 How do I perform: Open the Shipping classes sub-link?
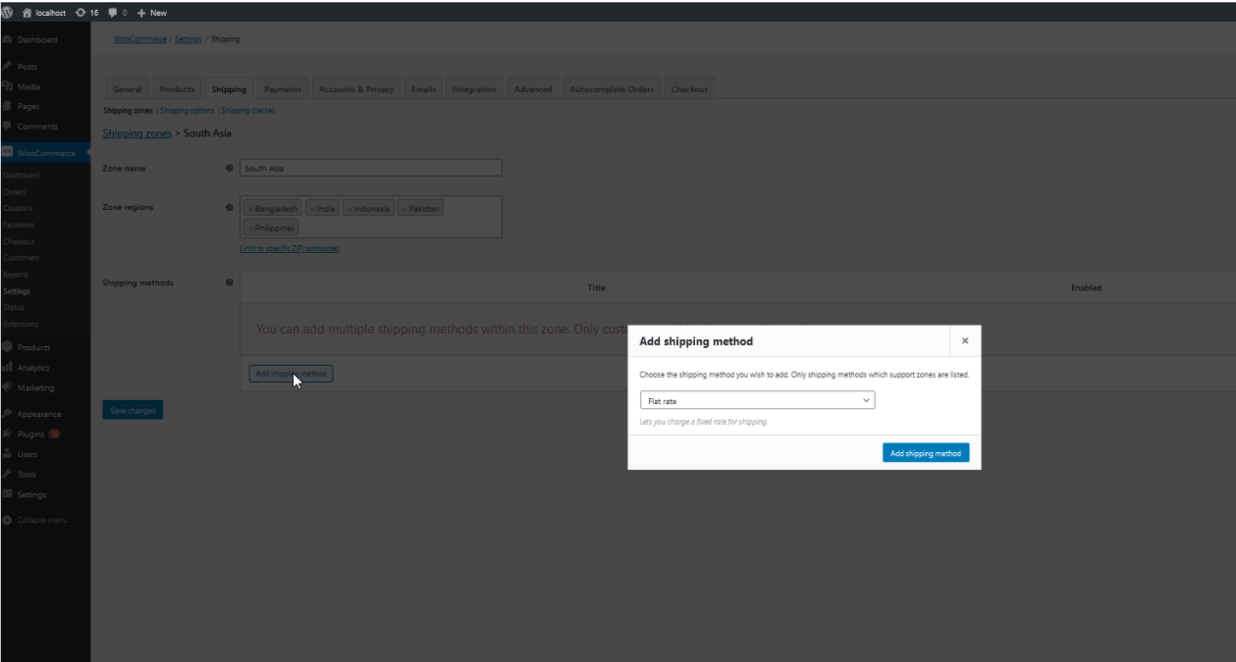coord(248,111)
